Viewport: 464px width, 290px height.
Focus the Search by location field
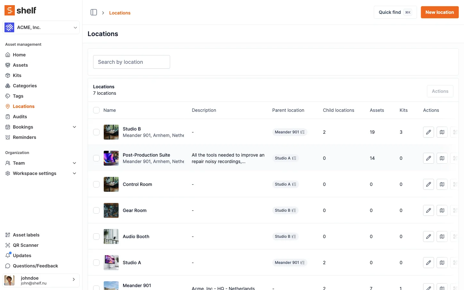pyautogui.click(x=131, y=62)
